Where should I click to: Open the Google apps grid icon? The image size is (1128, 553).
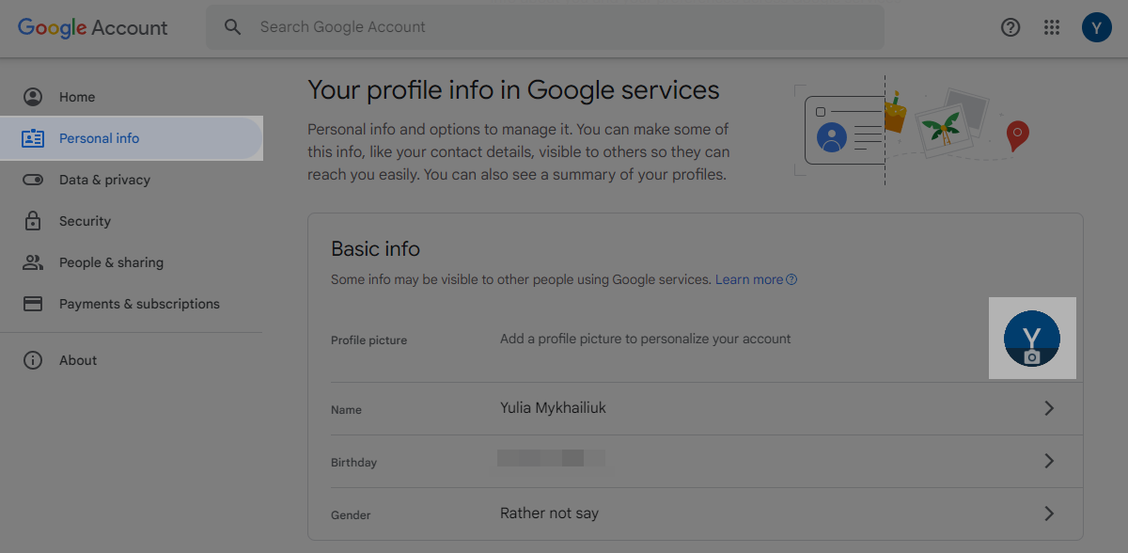1052,27
